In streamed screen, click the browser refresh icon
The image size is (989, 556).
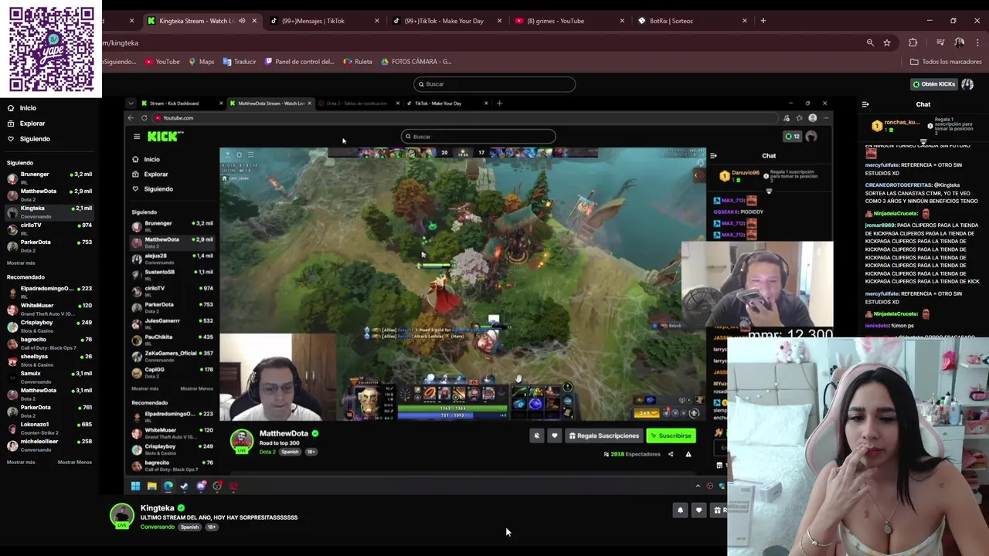(x=144, y=118)
